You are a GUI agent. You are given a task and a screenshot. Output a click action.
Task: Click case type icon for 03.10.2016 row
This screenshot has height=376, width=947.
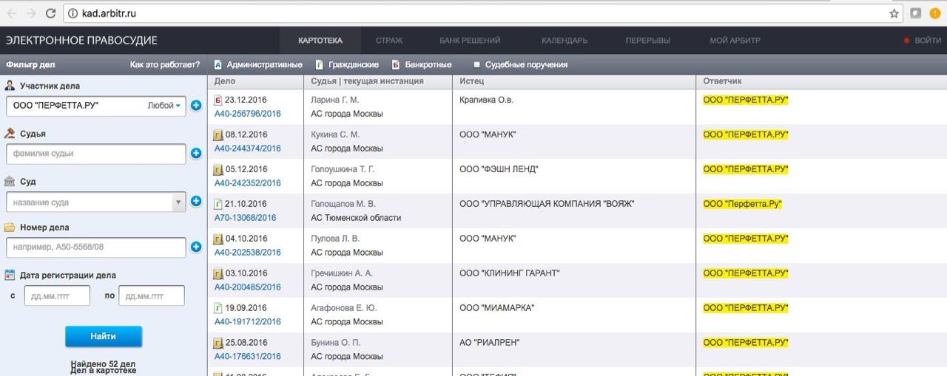(218, 274)
